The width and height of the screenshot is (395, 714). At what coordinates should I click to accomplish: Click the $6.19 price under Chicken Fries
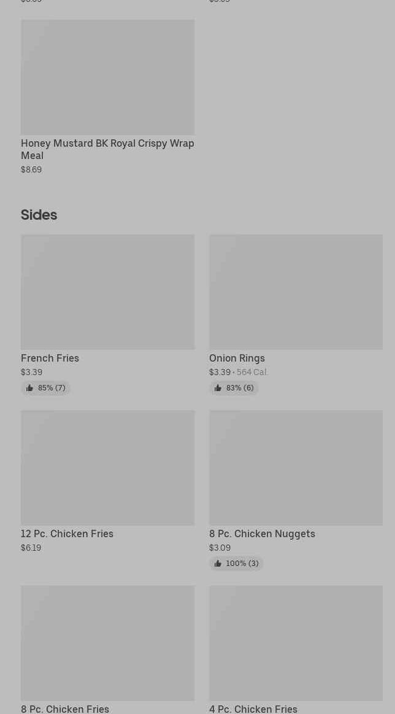[x=31, y=548]
